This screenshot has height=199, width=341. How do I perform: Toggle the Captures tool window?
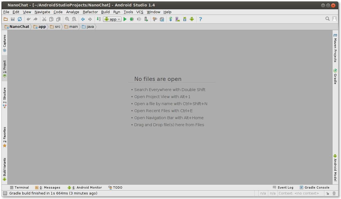click(x=5, y=44)
